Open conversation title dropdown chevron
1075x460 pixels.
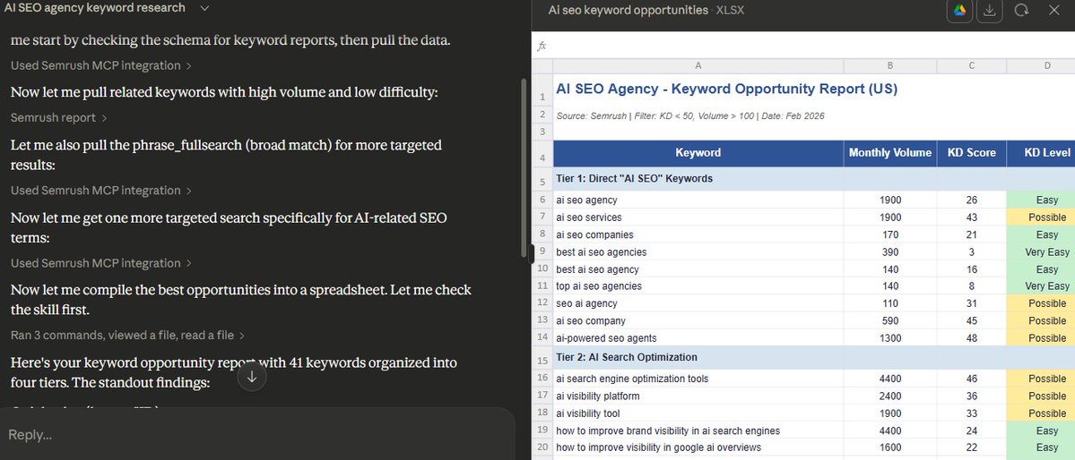[204, 8]
